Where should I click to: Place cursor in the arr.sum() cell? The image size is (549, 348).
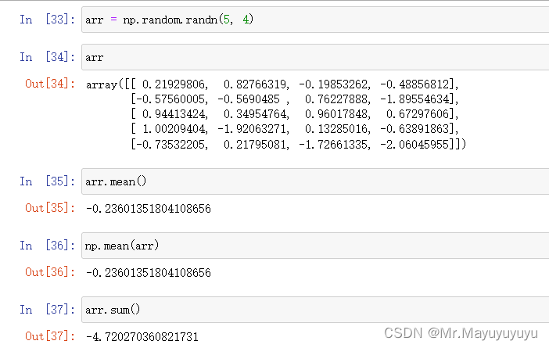(313, 310)
